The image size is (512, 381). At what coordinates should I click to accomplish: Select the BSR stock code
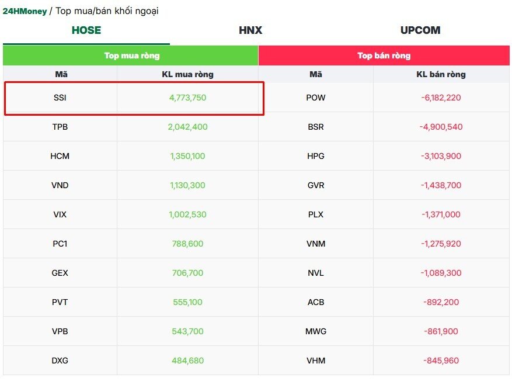[316, 127]
